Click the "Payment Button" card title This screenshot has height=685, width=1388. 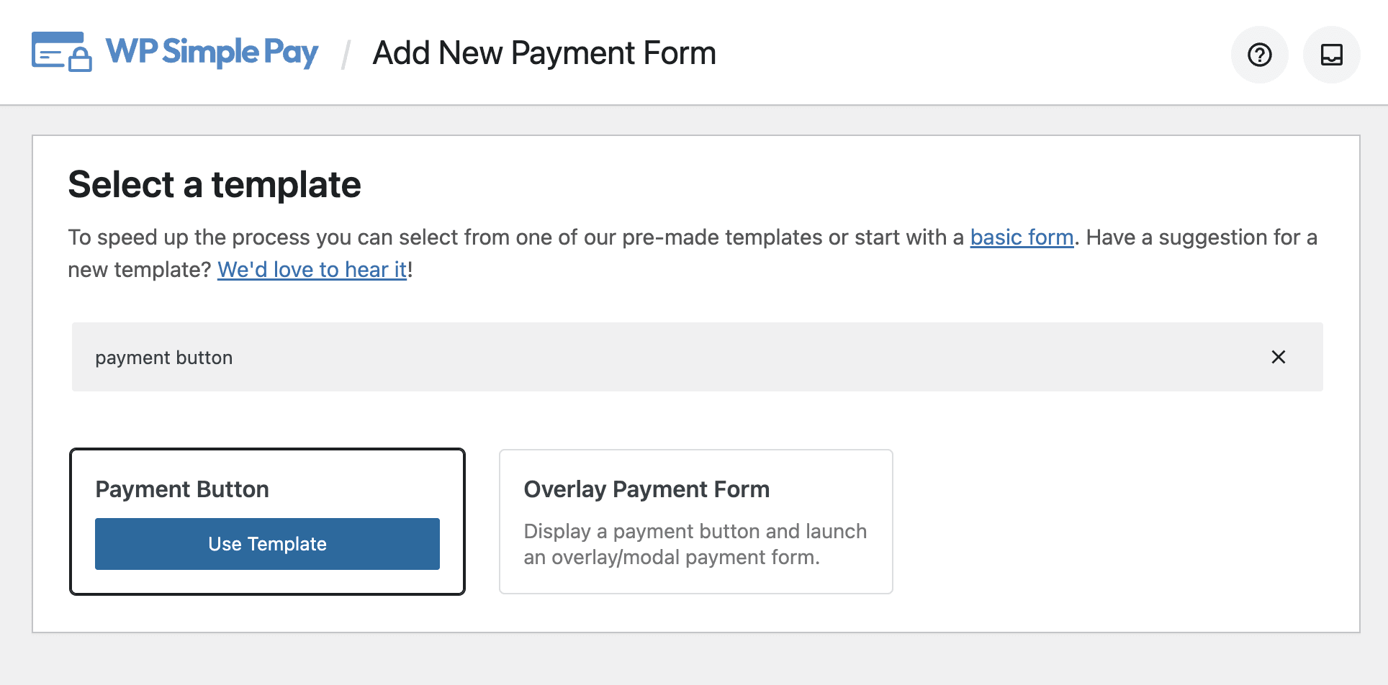point(182,489)
